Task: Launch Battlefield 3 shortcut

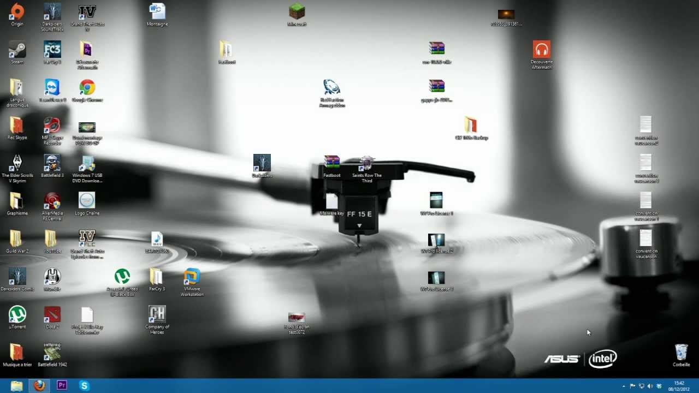Action: (x=52, y=163)
